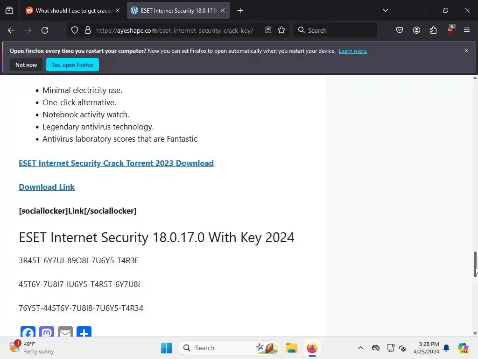Click heading 'ESET Internet Security 18.0.17.0 With Key 2024'
The width and height of the screenshot is (478, 359).
coord(156,237)
